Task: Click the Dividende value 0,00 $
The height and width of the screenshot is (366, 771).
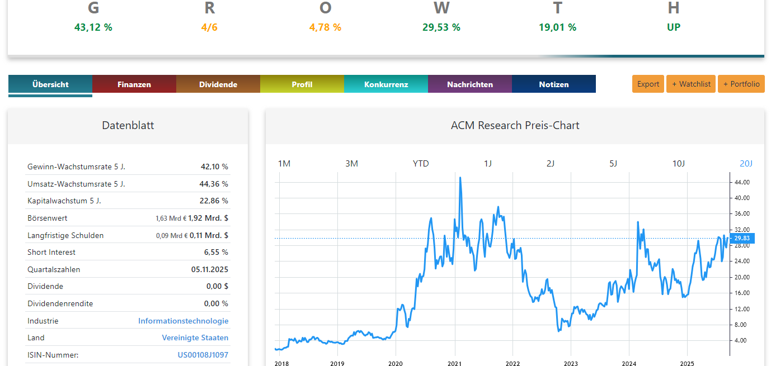Action: pos(217,286)
